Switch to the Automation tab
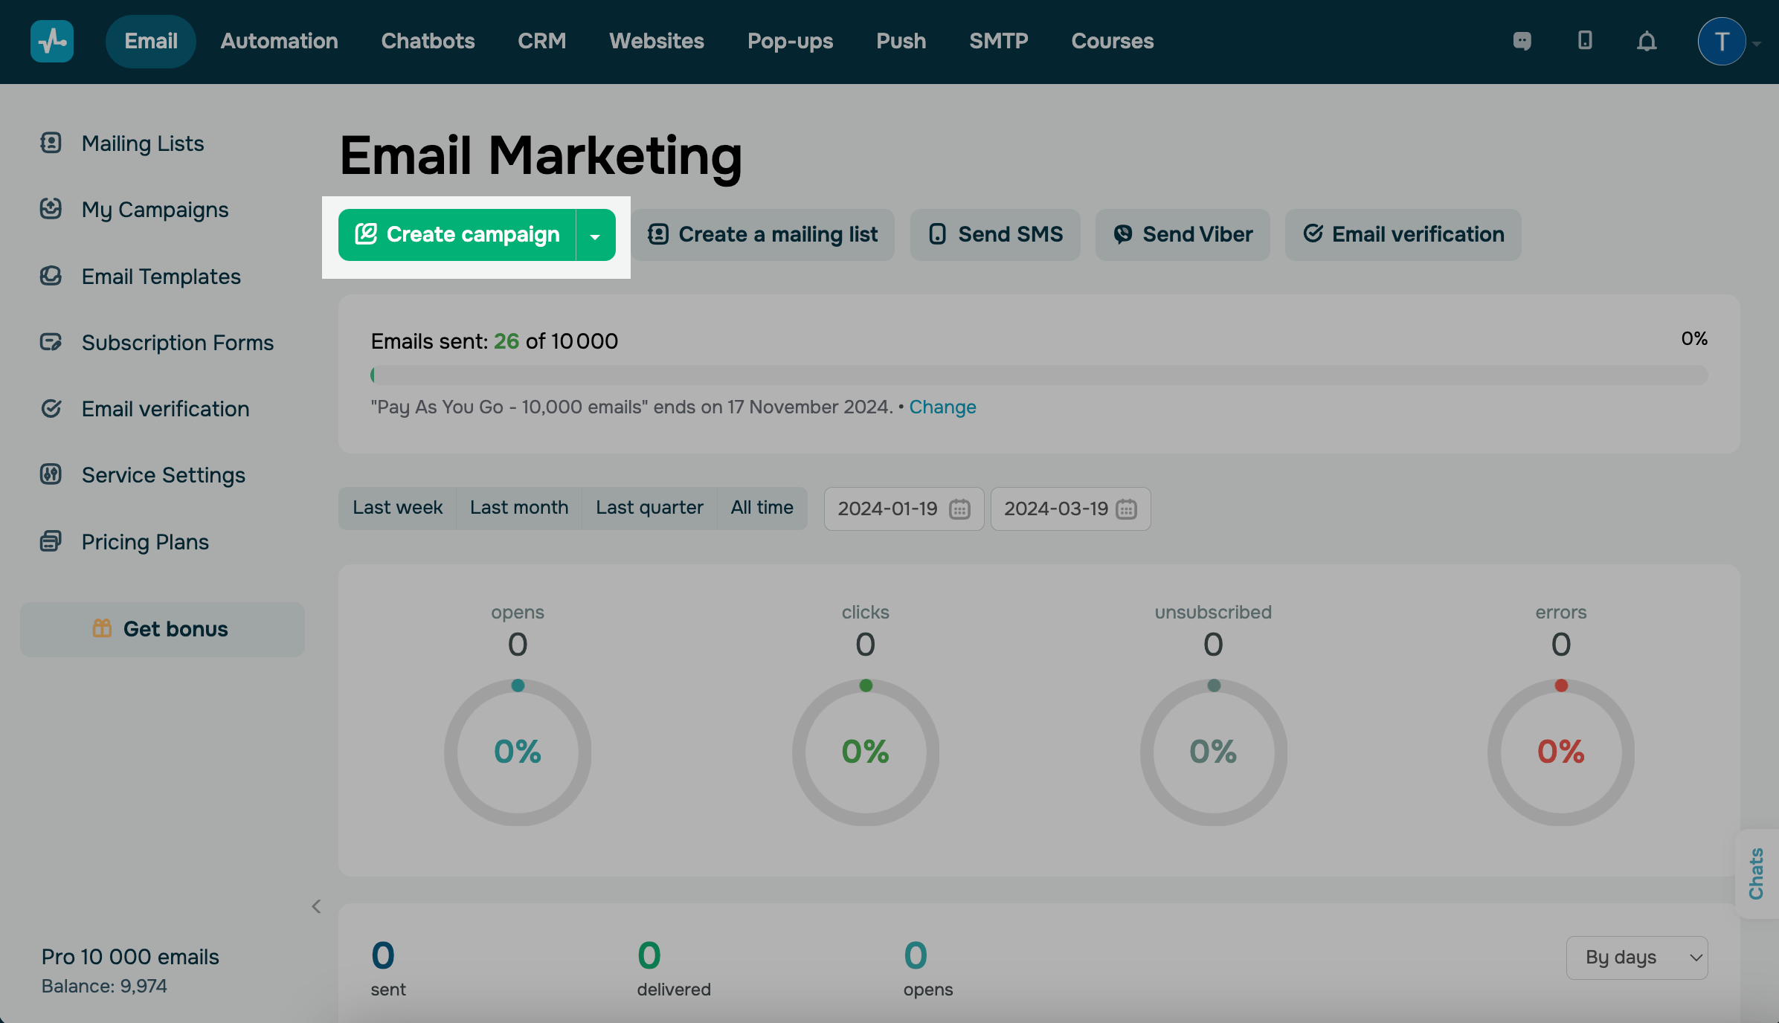 pyautogui.click(x=279, y=41)
